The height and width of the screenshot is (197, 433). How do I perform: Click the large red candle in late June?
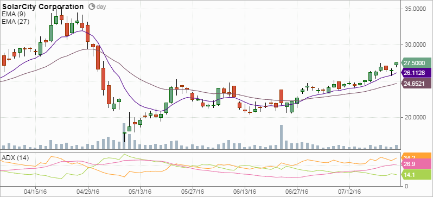pos(281,96)
